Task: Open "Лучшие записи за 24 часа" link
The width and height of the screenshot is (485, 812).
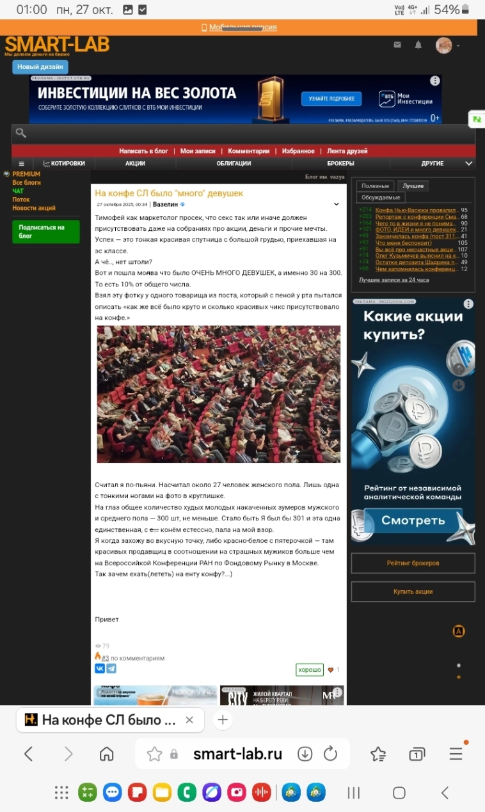Action: click(x=394, y=280)
